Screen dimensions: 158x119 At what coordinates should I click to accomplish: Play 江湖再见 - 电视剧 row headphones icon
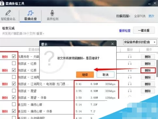click(130, 84)
